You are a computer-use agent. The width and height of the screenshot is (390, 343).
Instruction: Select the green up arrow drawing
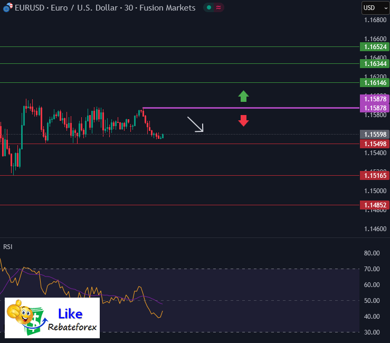[x=243, y=96]
